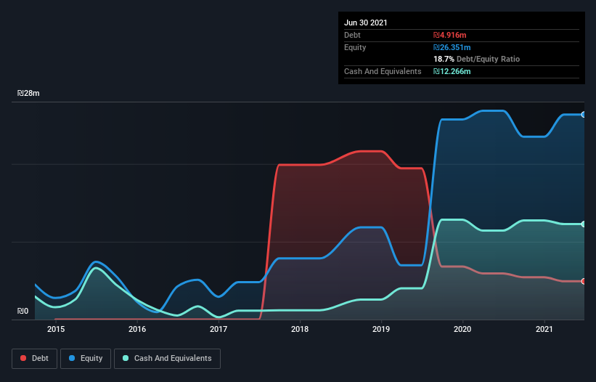Click the 2018 axis label
Image resolution: width=596 pixels, height=382 pixels.
click(300, 329)
